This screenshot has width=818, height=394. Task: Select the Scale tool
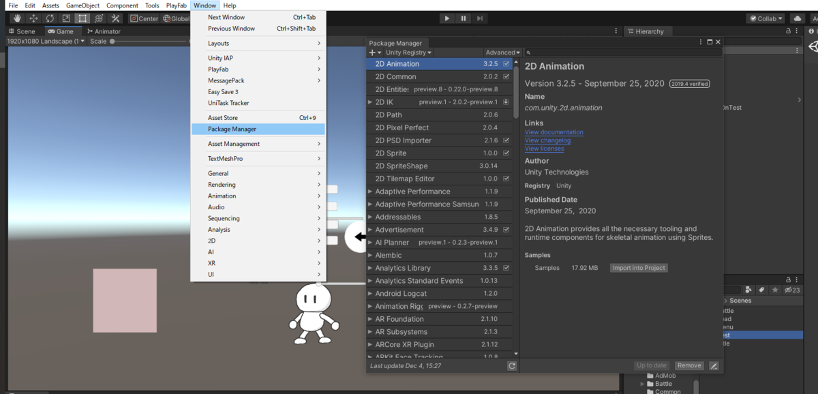(x=66, y=18)
